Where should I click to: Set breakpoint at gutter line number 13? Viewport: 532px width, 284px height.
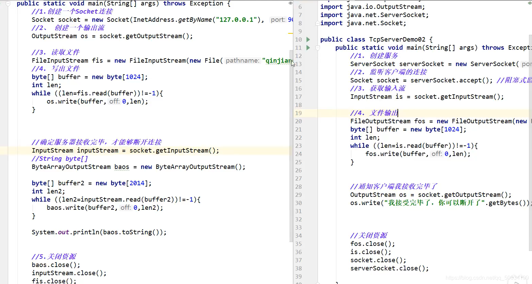pos(298,64)
